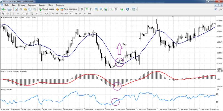Switch chart to bar chart mode

pyautogui.click(x=82, y=9)
